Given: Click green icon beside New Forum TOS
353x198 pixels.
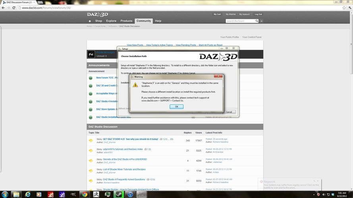Looking at the screenshot, I should 91,78.
